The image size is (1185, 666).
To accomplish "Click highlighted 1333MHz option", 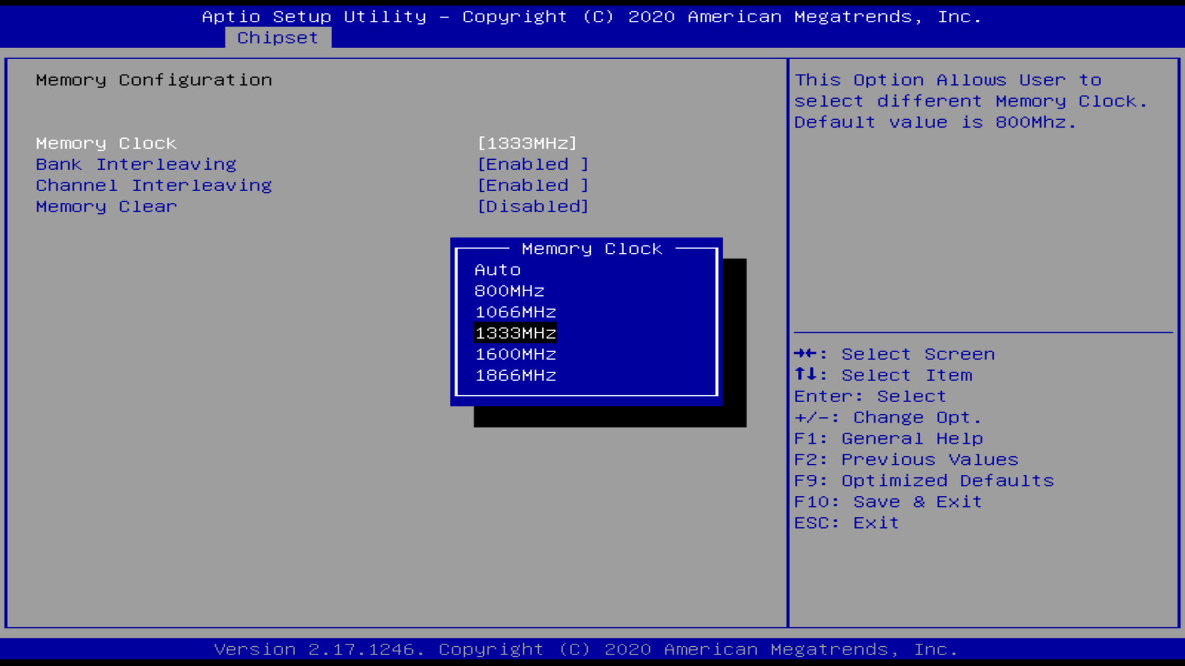I will coord(515,333).
